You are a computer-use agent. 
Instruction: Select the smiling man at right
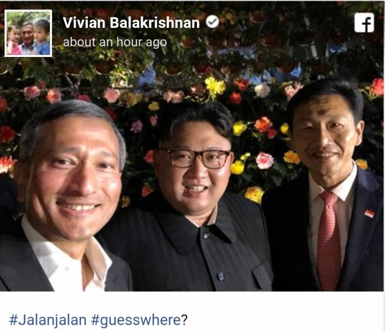325,185
